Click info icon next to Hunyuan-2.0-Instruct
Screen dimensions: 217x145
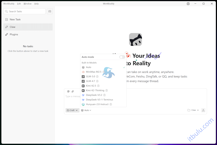click(111, 104)
